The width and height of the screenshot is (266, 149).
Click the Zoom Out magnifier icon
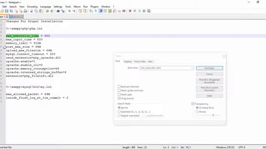click(x=74, y=11)
